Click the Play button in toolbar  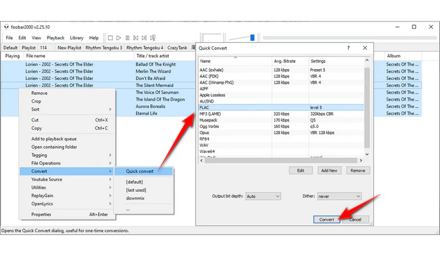119,38
